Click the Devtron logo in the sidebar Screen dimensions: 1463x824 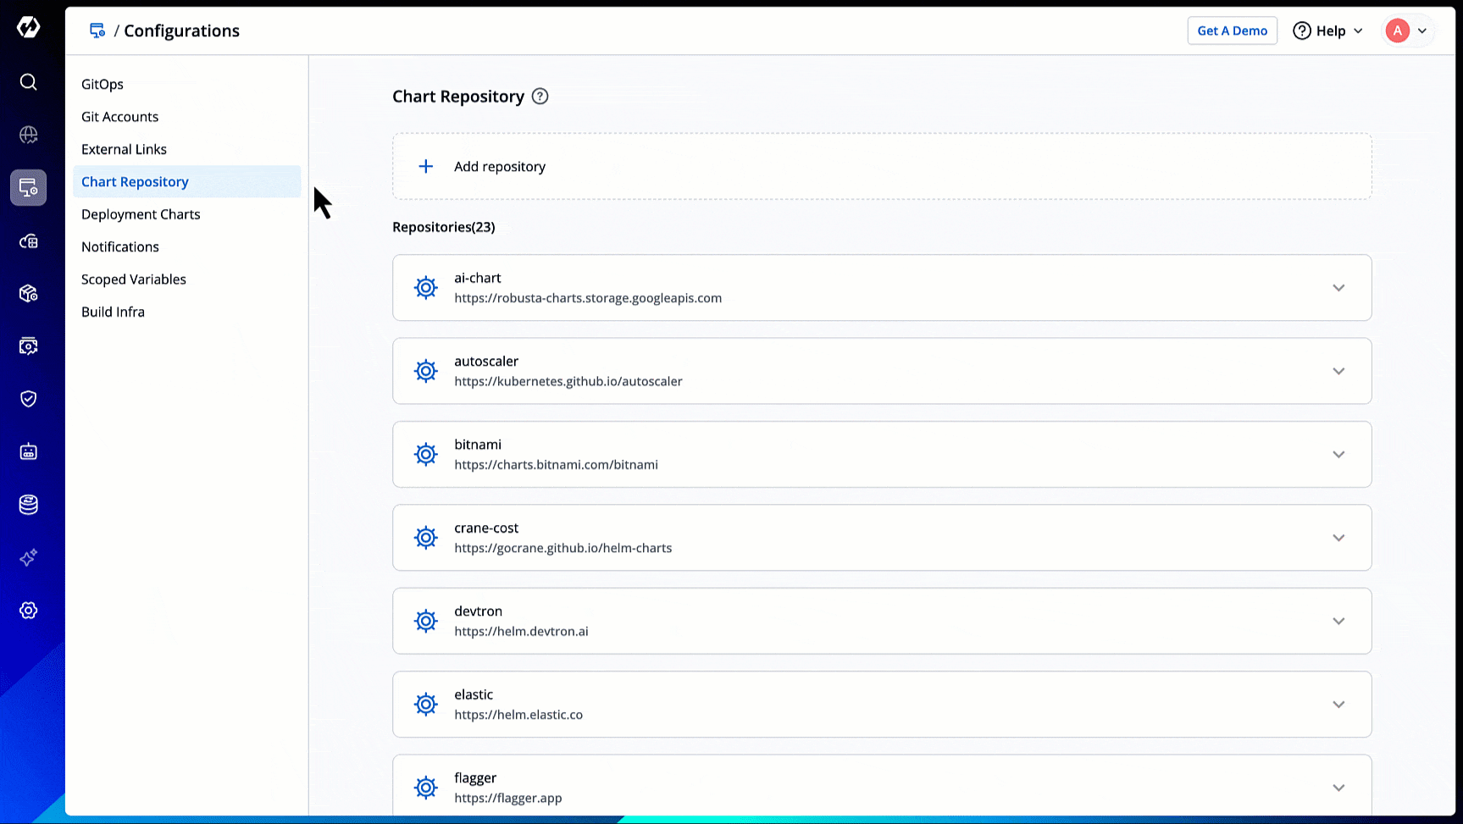tap(28, 28)
